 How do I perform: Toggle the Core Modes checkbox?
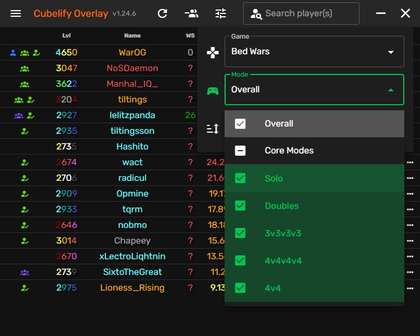[240, 151]
